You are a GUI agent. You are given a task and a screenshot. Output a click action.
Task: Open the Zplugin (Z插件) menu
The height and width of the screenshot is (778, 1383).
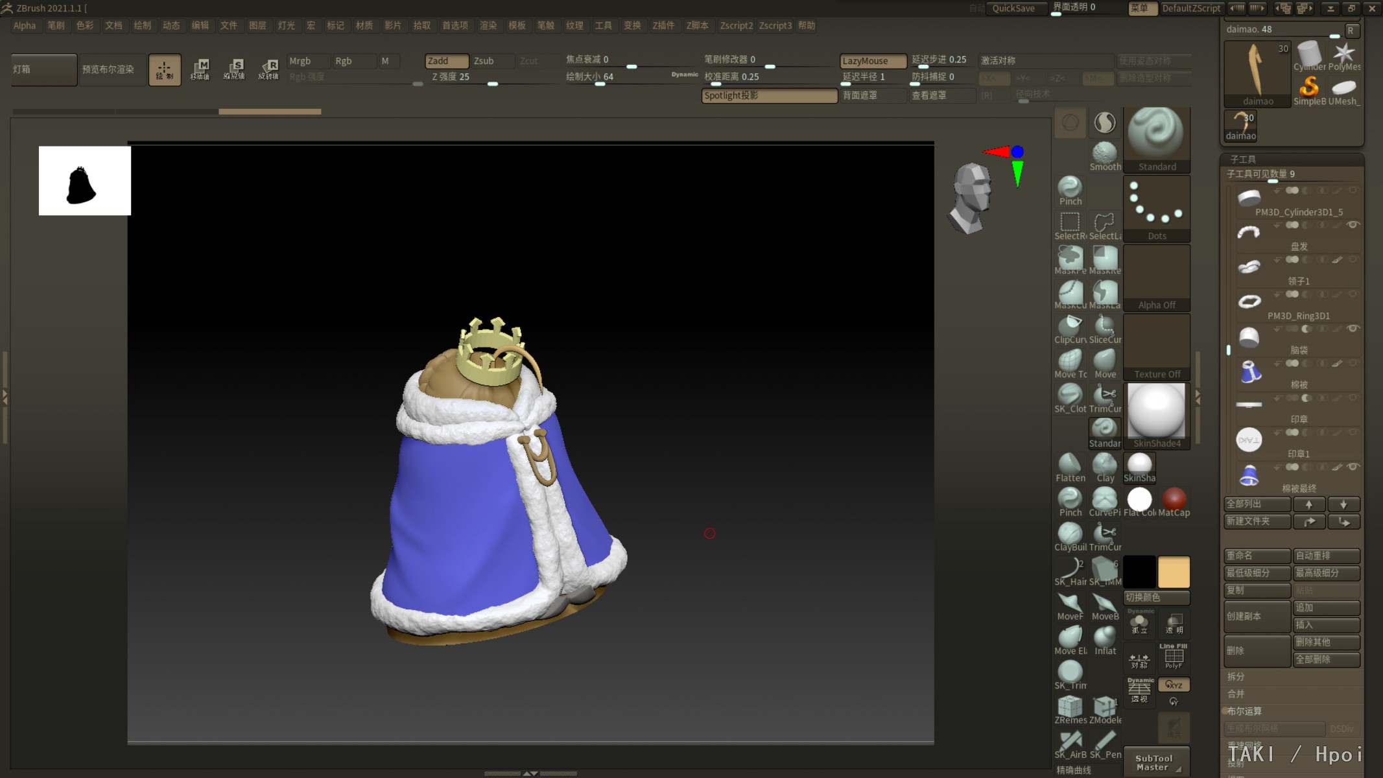663,25
